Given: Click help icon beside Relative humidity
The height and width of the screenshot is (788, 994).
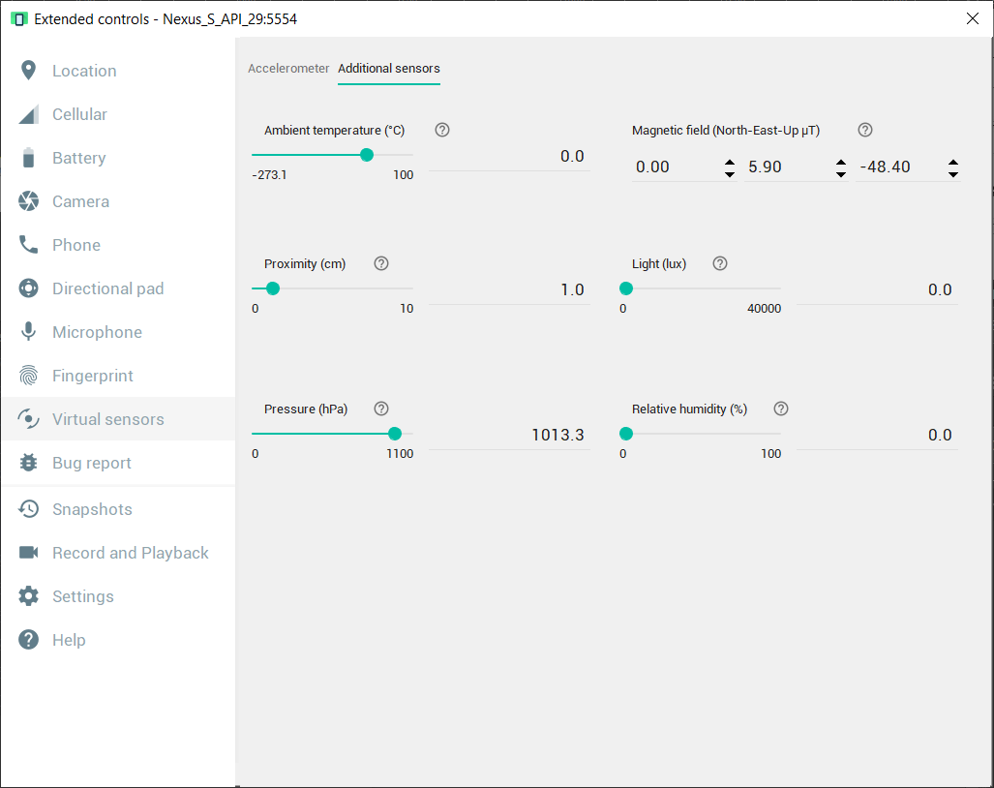Looking at the screenshot, I should tap(781, 409).
